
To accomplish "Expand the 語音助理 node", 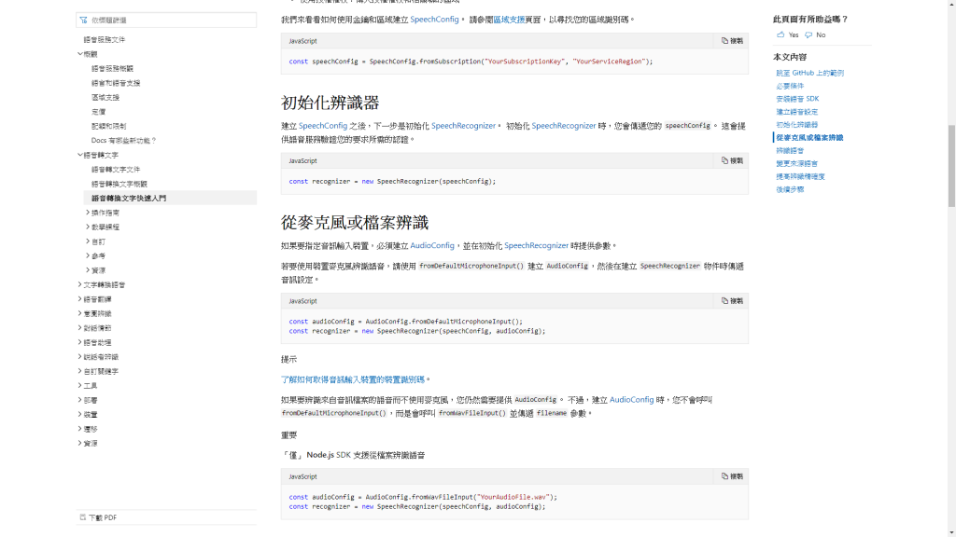I will pyautogui.click(x=80, y=342).
